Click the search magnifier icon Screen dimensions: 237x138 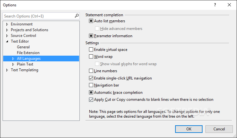(x=77, y=16)
